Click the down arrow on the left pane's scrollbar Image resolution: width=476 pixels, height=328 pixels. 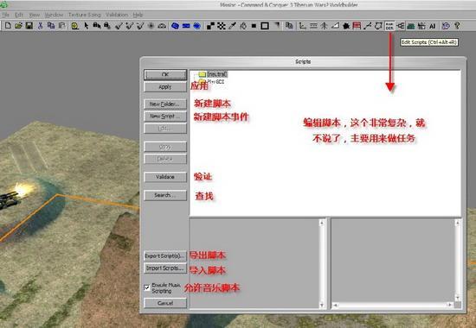[x=322, y=305]
